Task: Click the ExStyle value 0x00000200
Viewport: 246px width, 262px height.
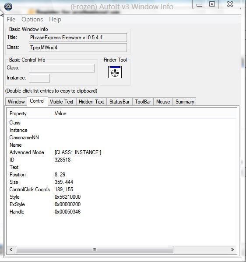Action: [67, 204]
